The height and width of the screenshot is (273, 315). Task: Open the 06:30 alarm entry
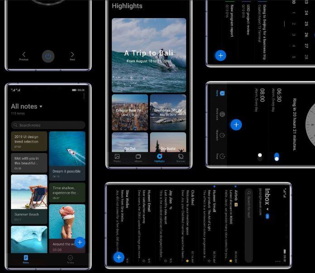pos(277,124)
